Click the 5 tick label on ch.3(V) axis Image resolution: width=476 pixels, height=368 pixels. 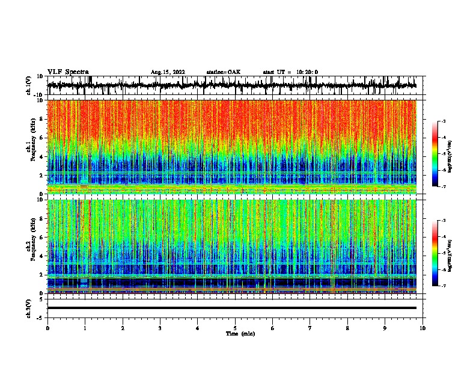pyautogui.click(x=41, y=299)
